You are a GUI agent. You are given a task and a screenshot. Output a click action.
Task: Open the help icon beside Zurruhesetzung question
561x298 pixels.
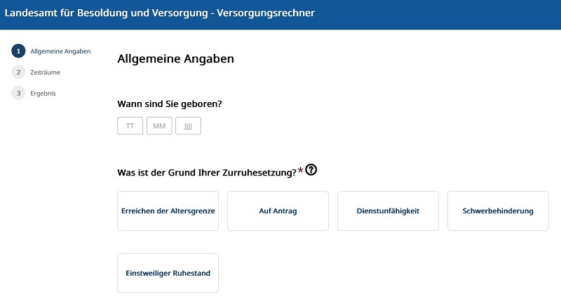coord(311,169)
